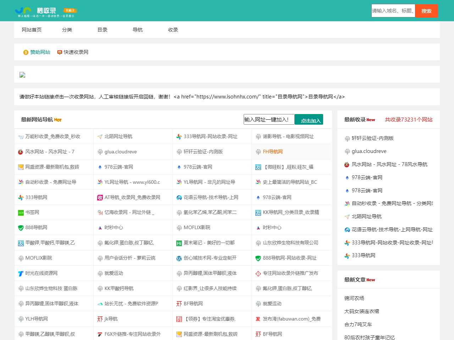Screen dimensions: 454x340
Task: Click the 夏末笔记 green Hi icon
Action: click(x=179, y=243)
